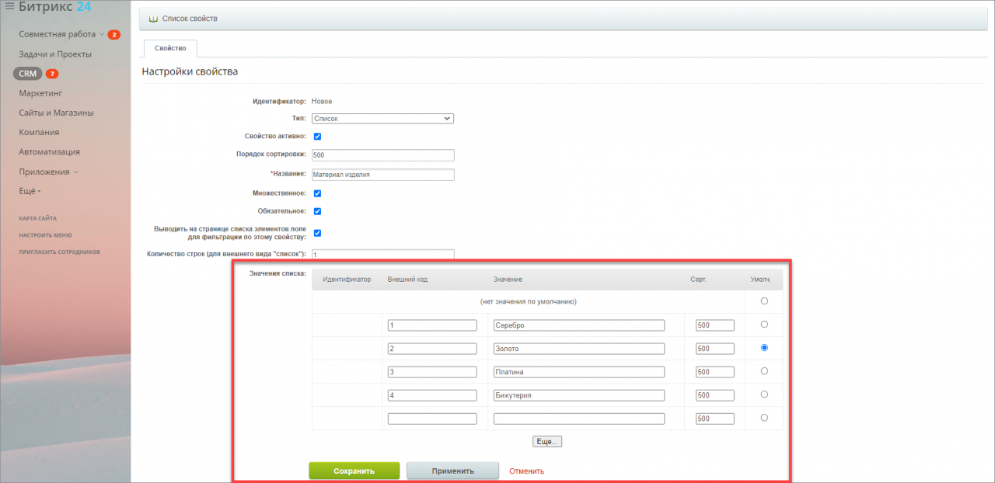Focus the Порядок сортировки field

click(382, 155)
